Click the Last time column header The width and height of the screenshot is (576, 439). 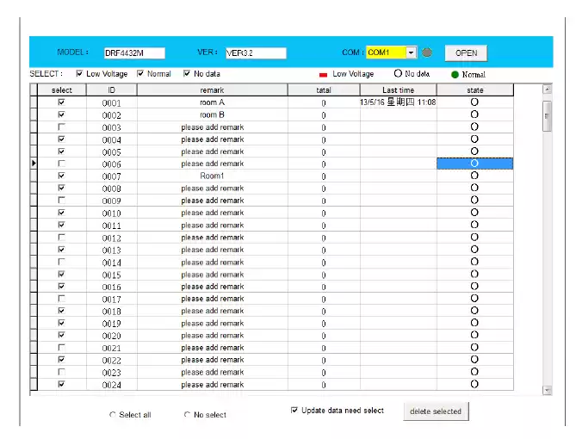pos(398,90)
